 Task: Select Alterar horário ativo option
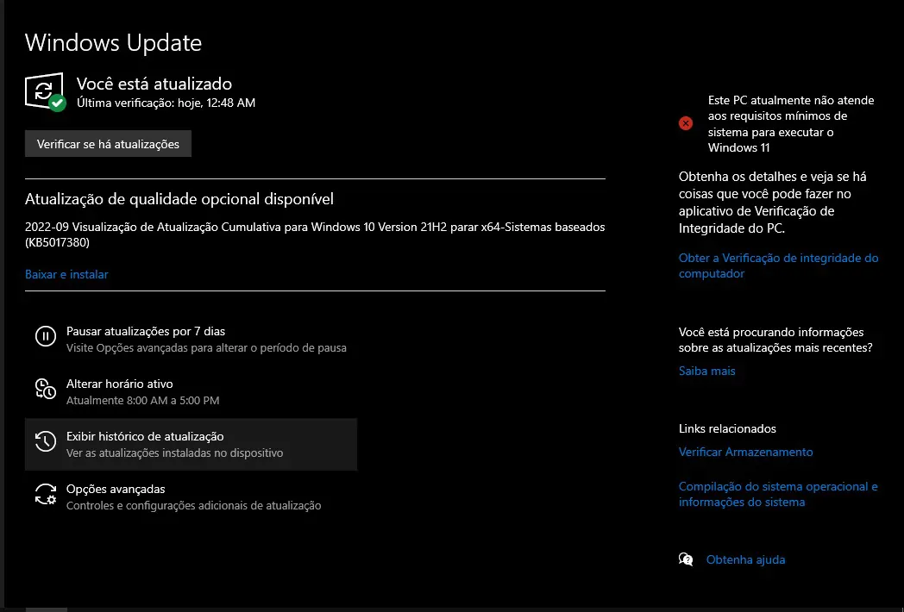point(191,392)
